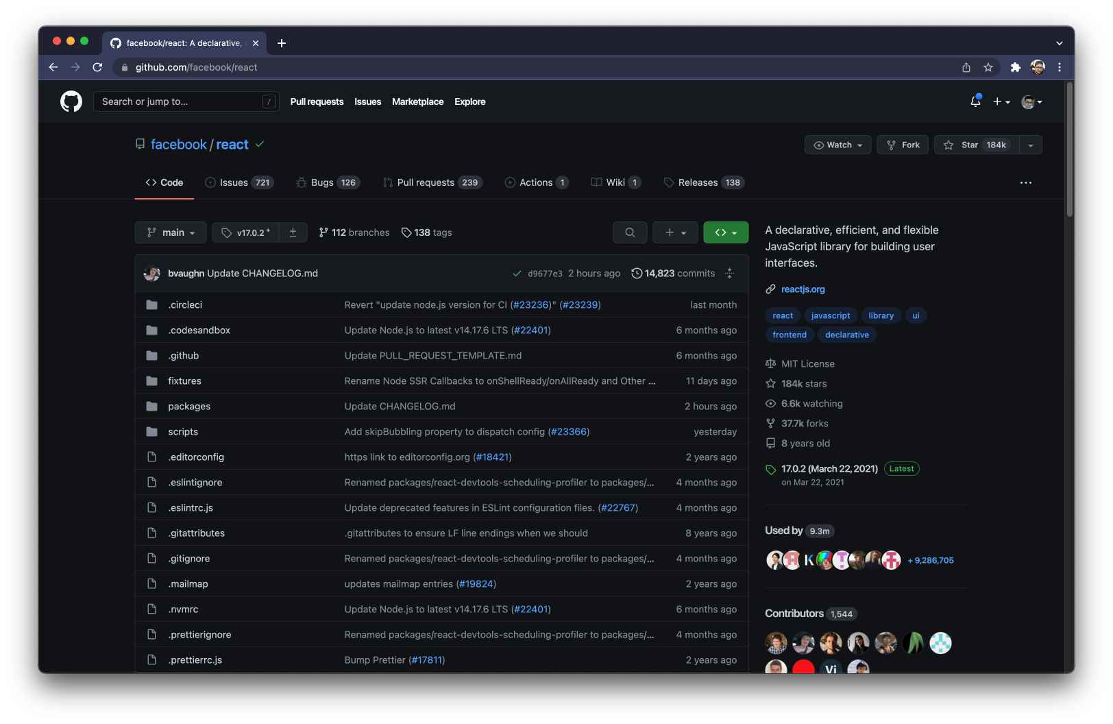
Task: Click the plus-minus diff icon button
Action: point(293,232)
